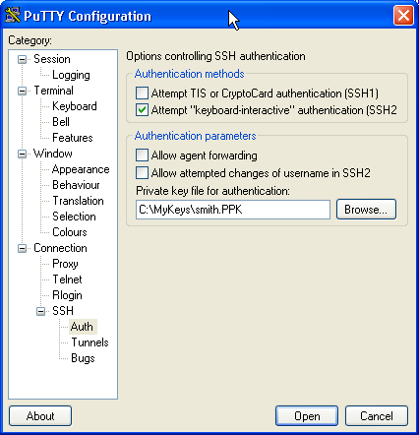Image resolution: width=419 pixels, height=435 pixels.
Task: Click the 'Authentication parameters' group title
Action: coord(195,136)
